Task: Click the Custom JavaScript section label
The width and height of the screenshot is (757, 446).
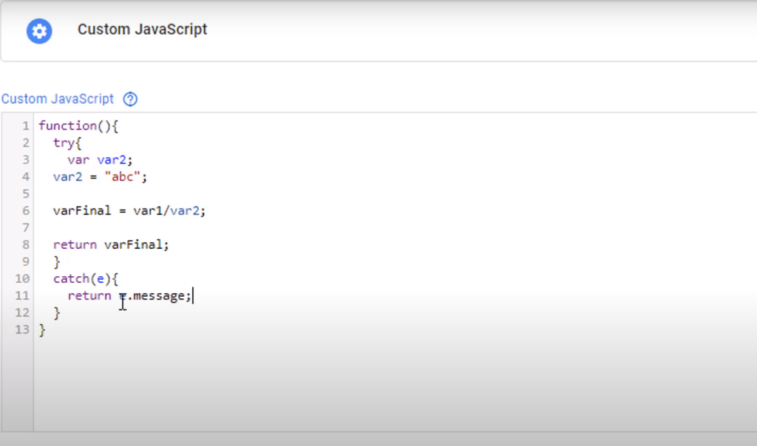Action: tap(58, 99)
